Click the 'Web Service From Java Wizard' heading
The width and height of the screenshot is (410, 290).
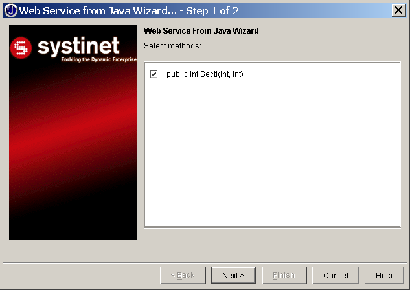point(201,31)
